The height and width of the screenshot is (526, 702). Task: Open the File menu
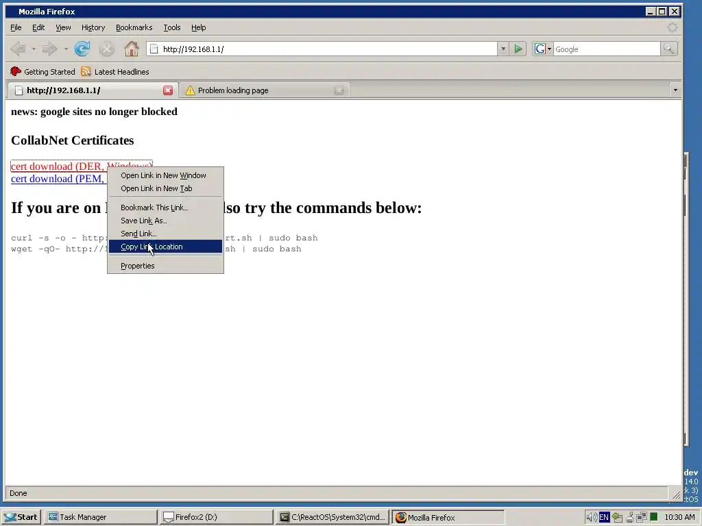coord(16,27)
